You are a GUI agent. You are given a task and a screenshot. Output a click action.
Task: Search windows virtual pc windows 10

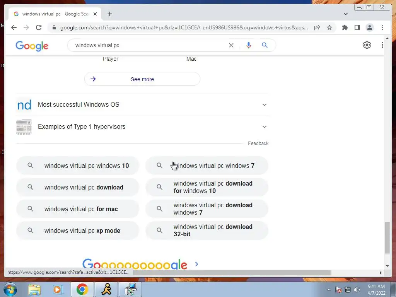pos(78,166)
